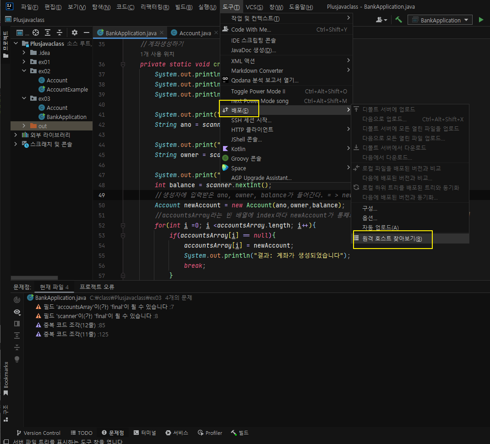Screen dimensions: 490x444
Task: Expand the .idea folder
Action: [x=24, y=53]
